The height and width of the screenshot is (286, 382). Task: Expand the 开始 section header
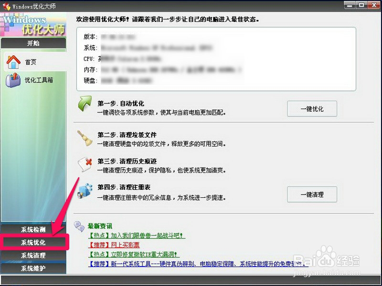(33, 43)
